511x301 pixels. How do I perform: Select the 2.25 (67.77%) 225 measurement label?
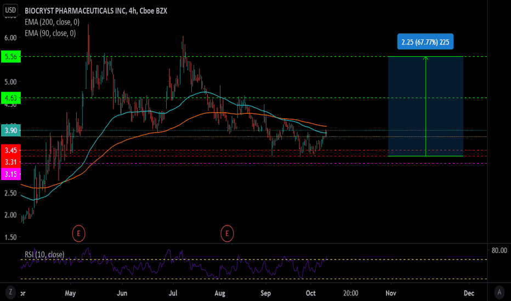(425, 42)
